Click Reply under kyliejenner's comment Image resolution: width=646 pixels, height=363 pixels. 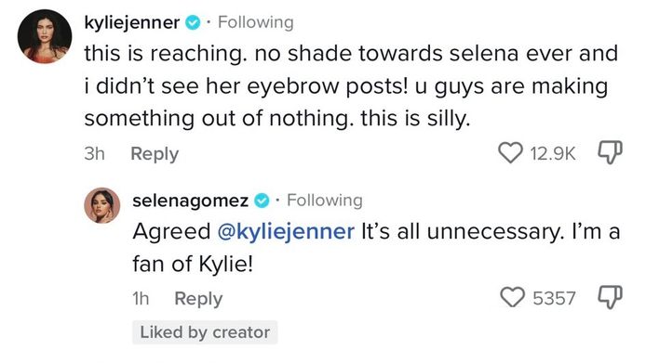tap(155, 154)
